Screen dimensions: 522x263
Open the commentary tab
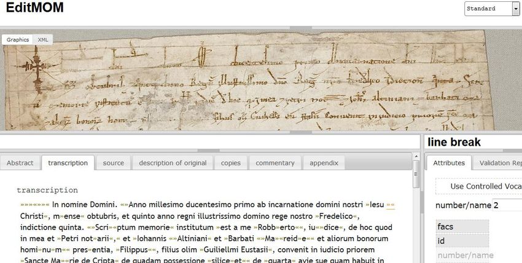[x=275, y=163]
